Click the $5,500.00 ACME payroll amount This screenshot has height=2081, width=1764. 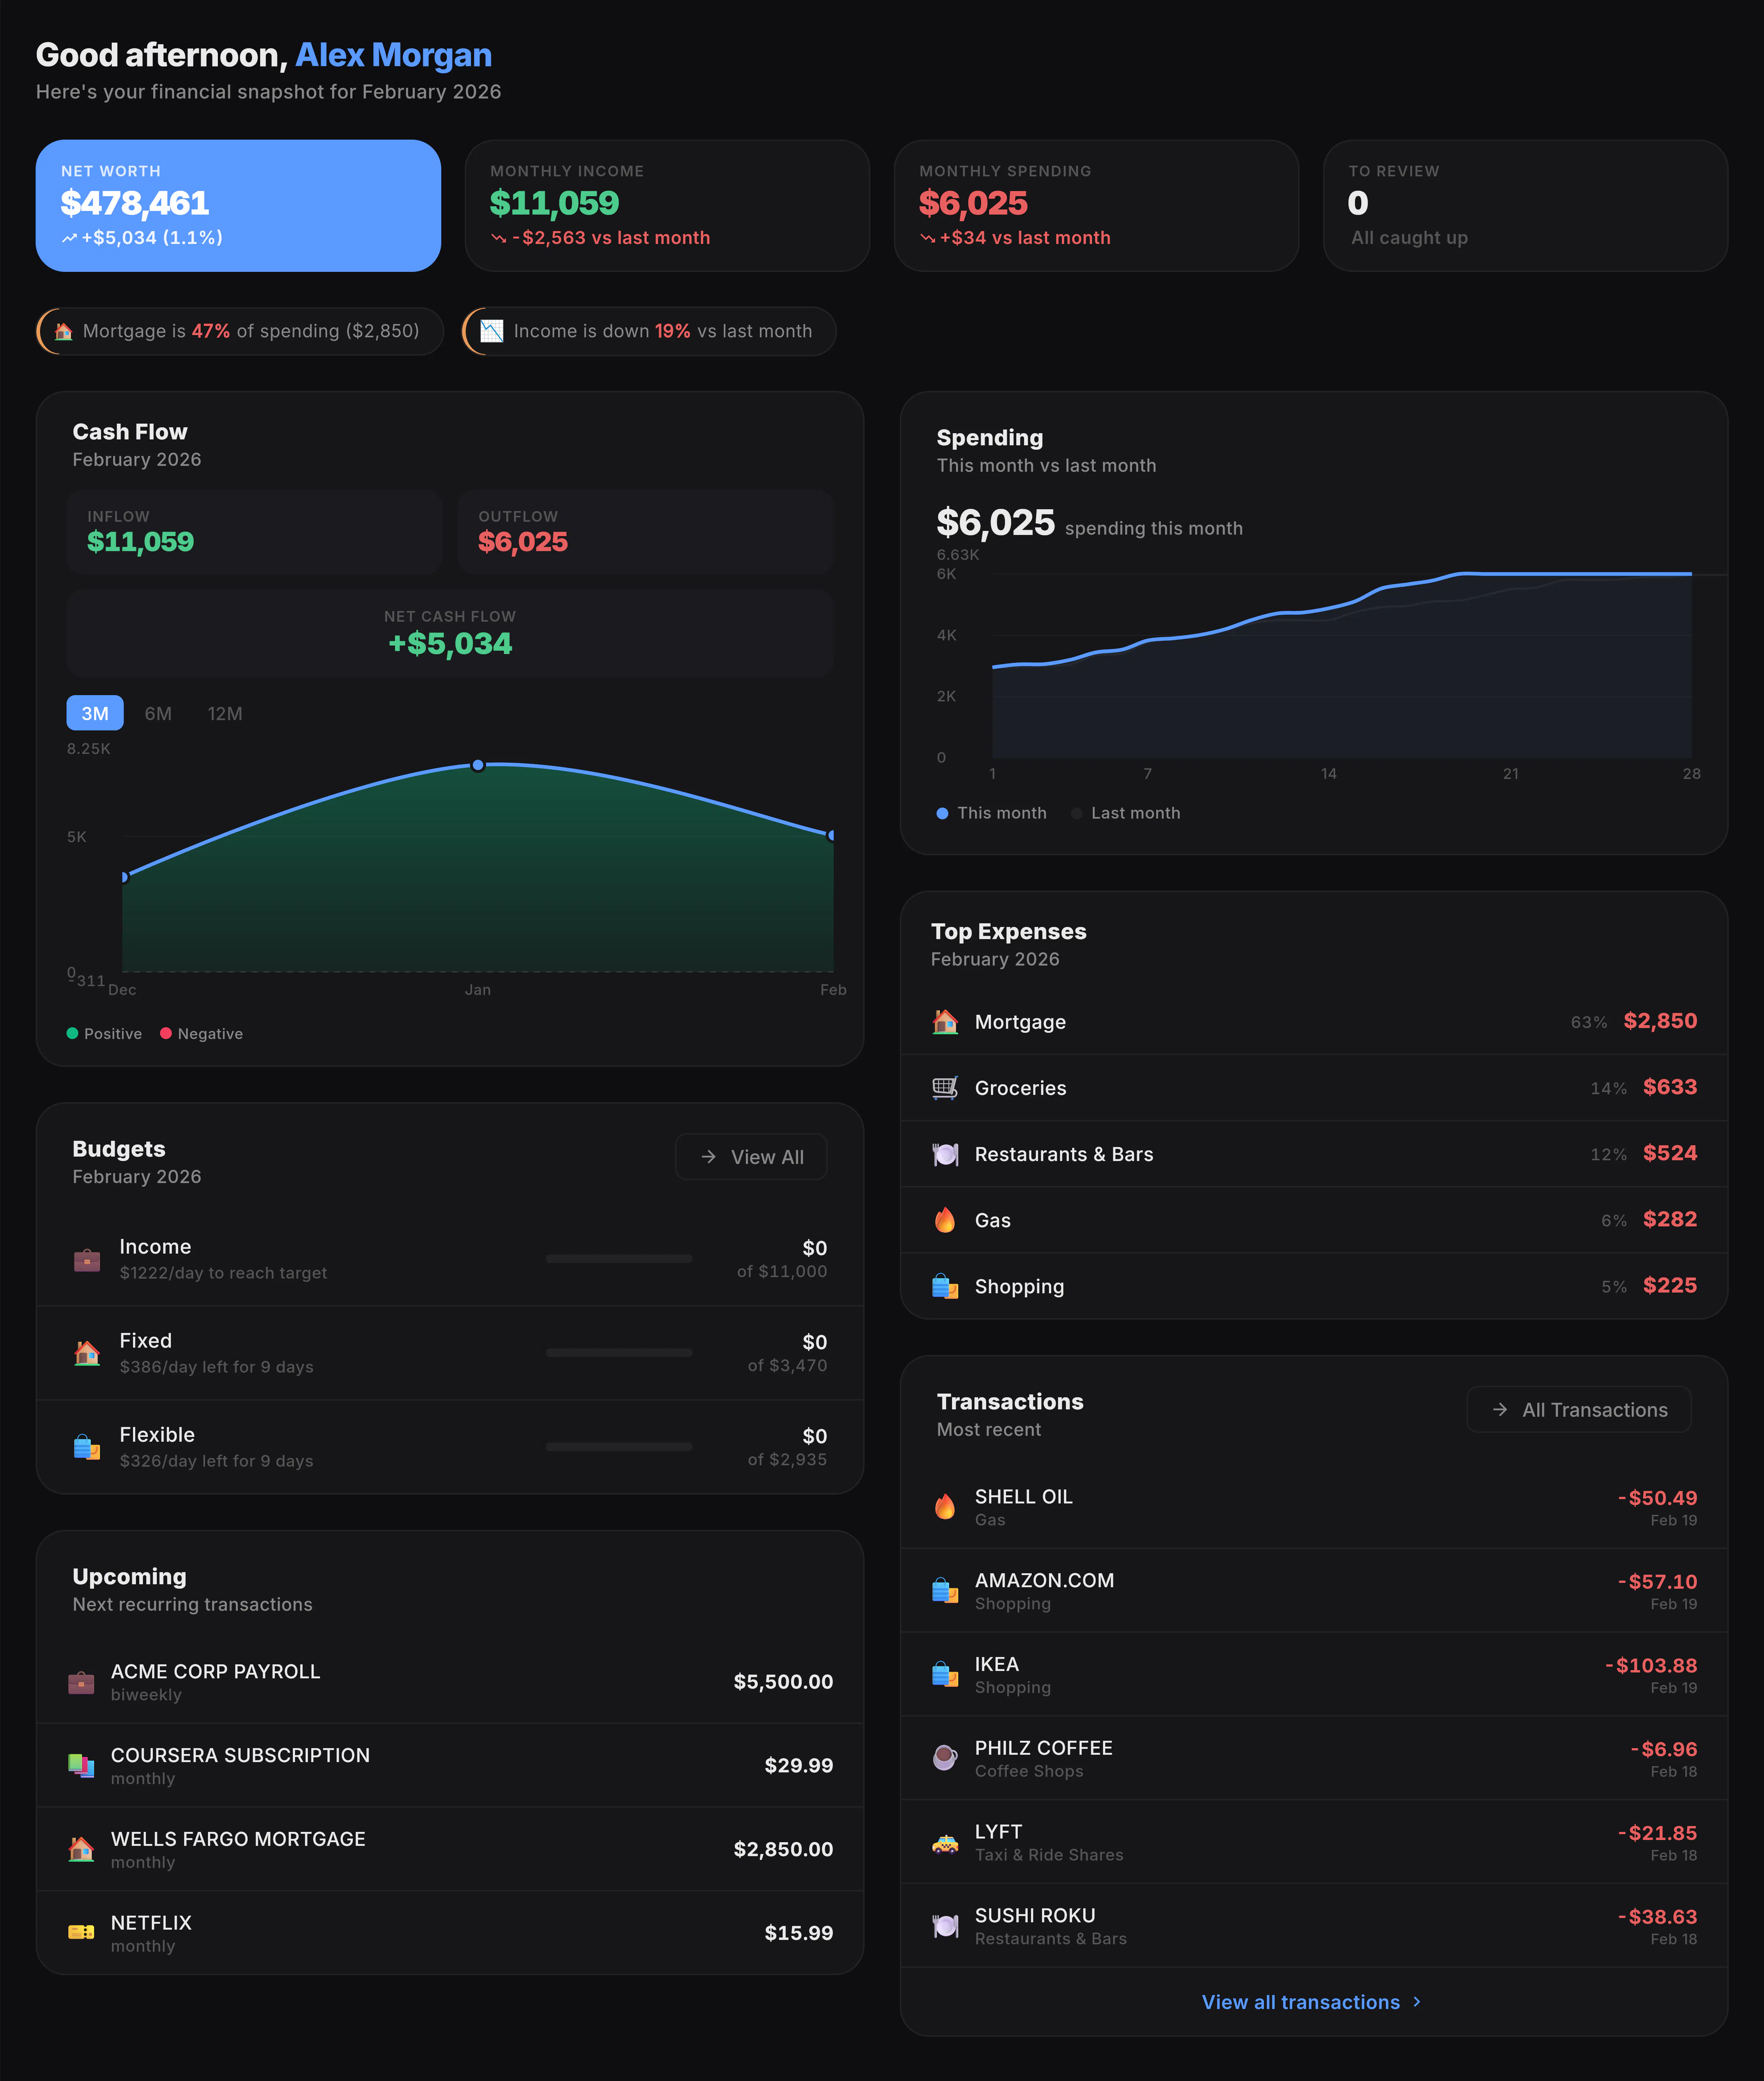click(783, 1682)
